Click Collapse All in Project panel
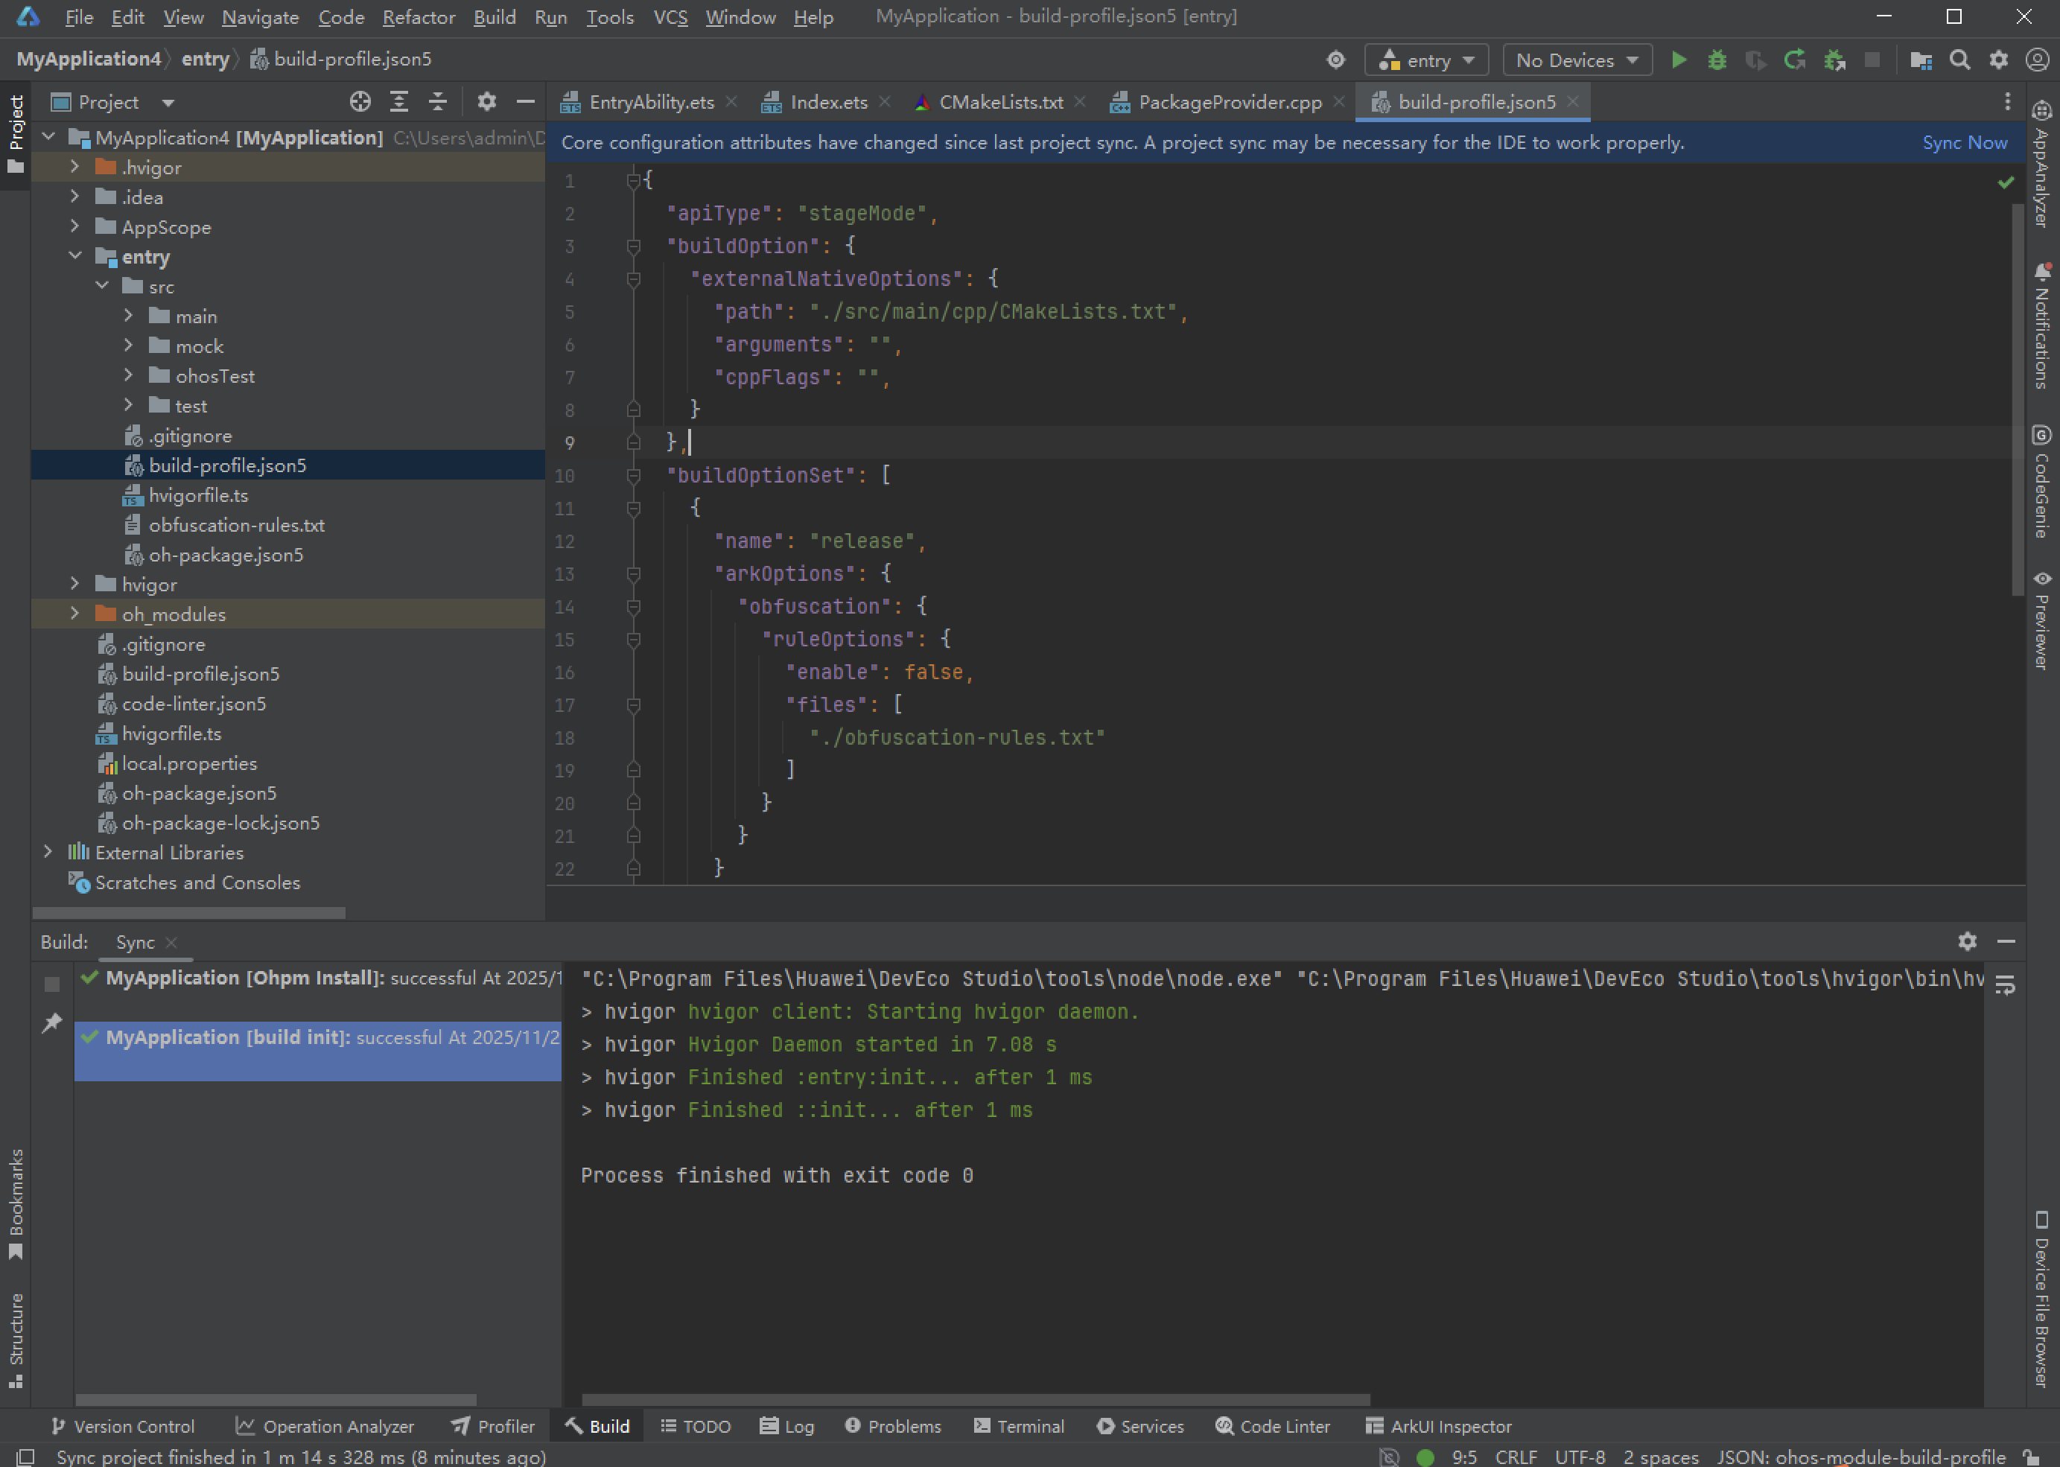Image resolution: width=2060 pixels, height=1467 pixels. (x=437, y=102)
